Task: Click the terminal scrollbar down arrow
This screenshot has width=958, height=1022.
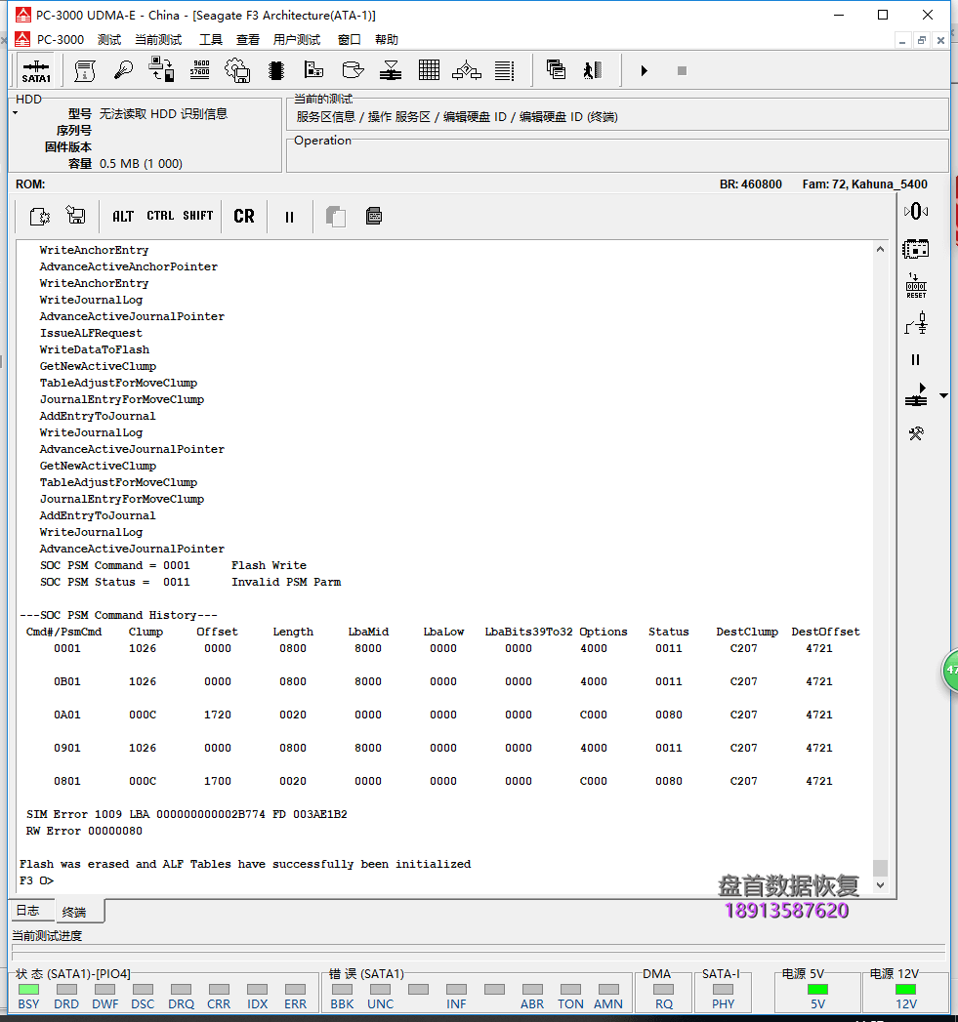Action: (881, 885)
